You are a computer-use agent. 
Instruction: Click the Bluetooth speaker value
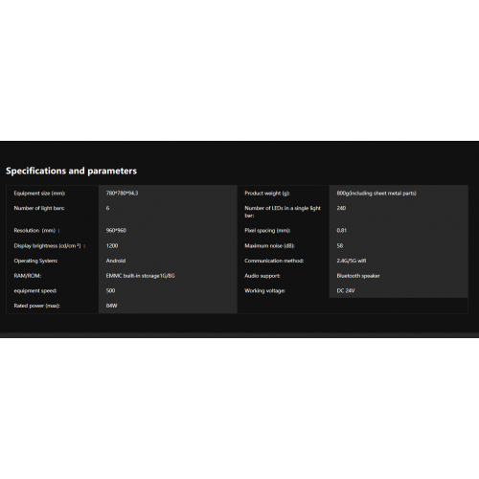coord(358,276)
